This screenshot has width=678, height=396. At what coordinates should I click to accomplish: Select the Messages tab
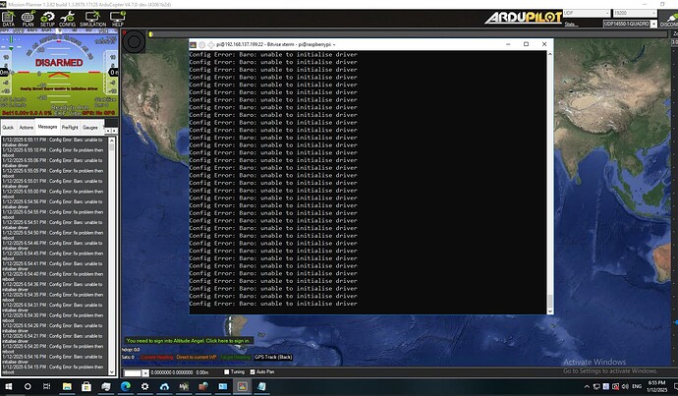point(47,127)
